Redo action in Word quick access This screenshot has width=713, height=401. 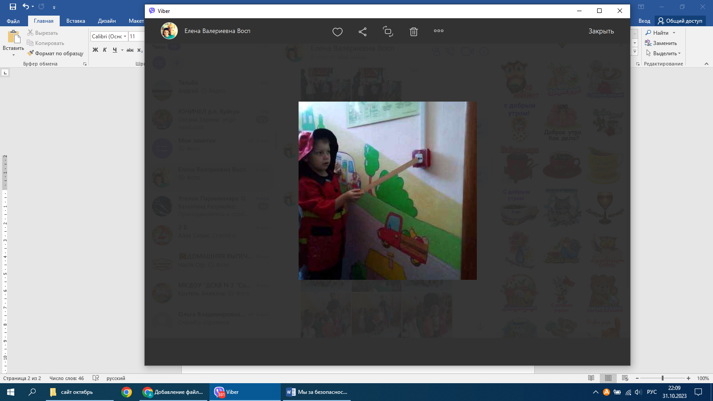pyautogui.click(x=41, y=7)
